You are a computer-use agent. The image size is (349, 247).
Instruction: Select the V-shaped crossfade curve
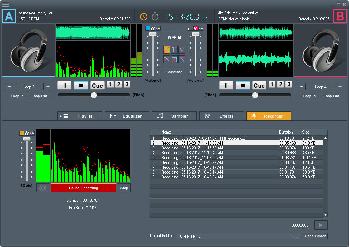pos(182,50)
